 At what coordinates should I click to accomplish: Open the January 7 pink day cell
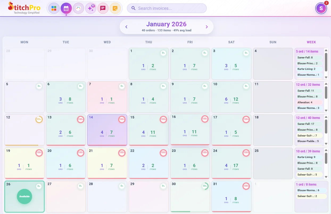[107, 97]
